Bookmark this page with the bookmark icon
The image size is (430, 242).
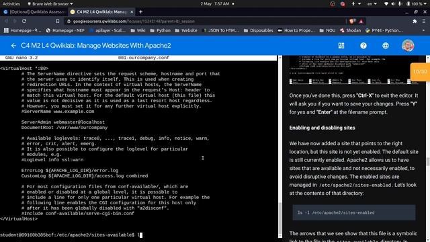tap(57, 21)
